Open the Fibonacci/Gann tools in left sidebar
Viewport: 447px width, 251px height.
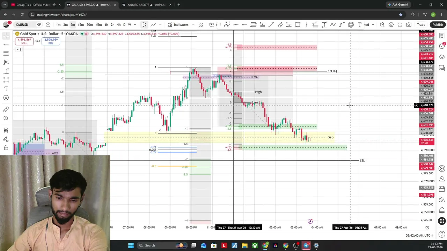click(x=6, y=53)
